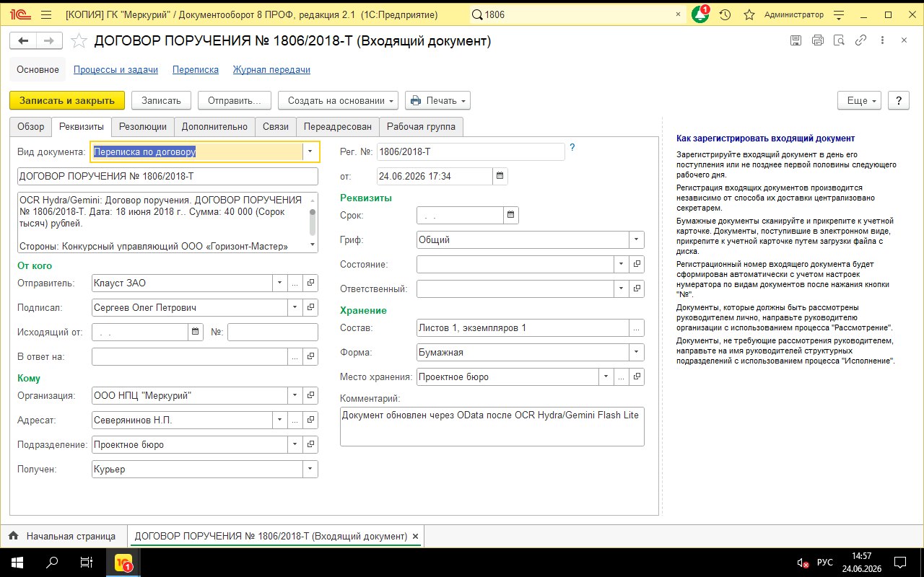
Task: Open the Организация record with the open icon
Action: (x=310, y=395)
